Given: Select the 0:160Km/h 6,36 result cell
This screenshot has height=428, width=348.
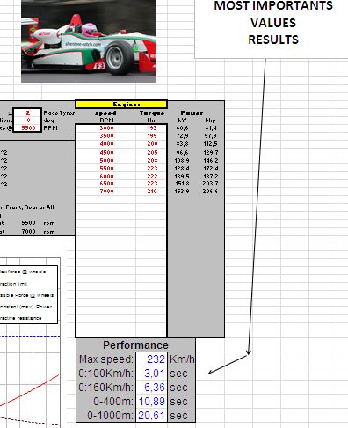Looking at the screenshot, I should (x=151, y=388).
